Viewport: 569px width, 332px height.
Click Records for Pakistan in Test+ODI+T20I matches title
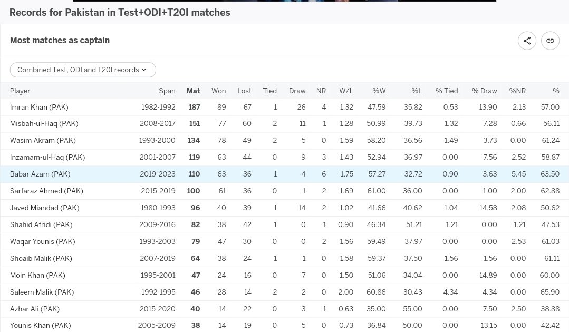coord(120,12)
